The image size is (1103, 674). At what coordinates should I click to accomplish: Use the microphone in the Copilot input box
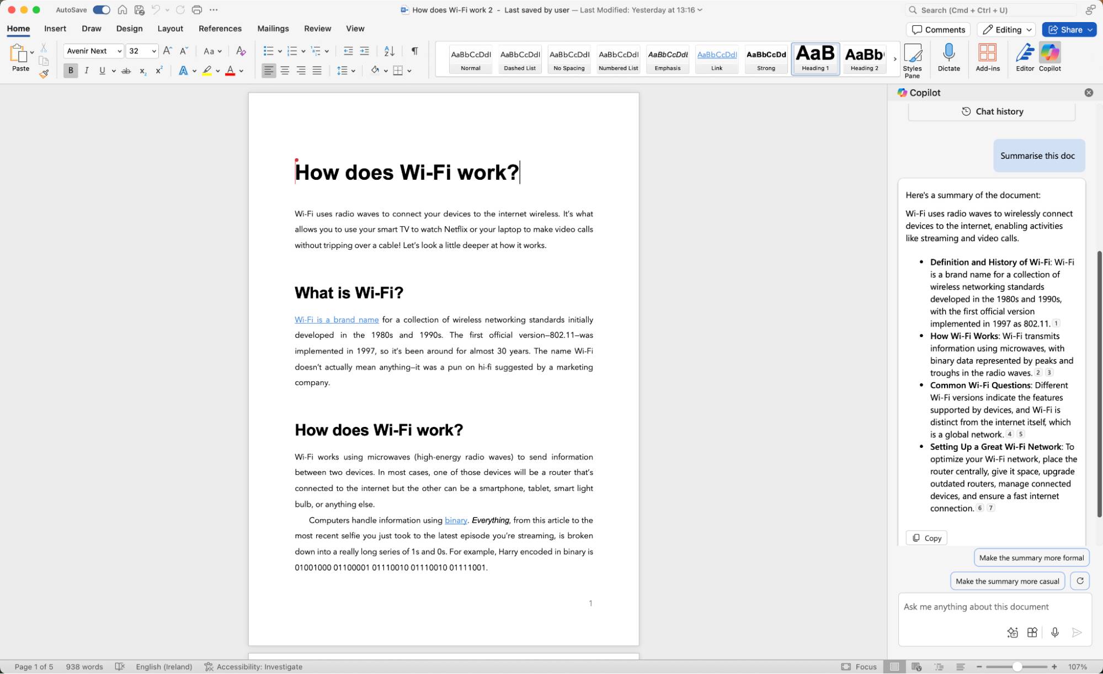(x=1055, y=632)
